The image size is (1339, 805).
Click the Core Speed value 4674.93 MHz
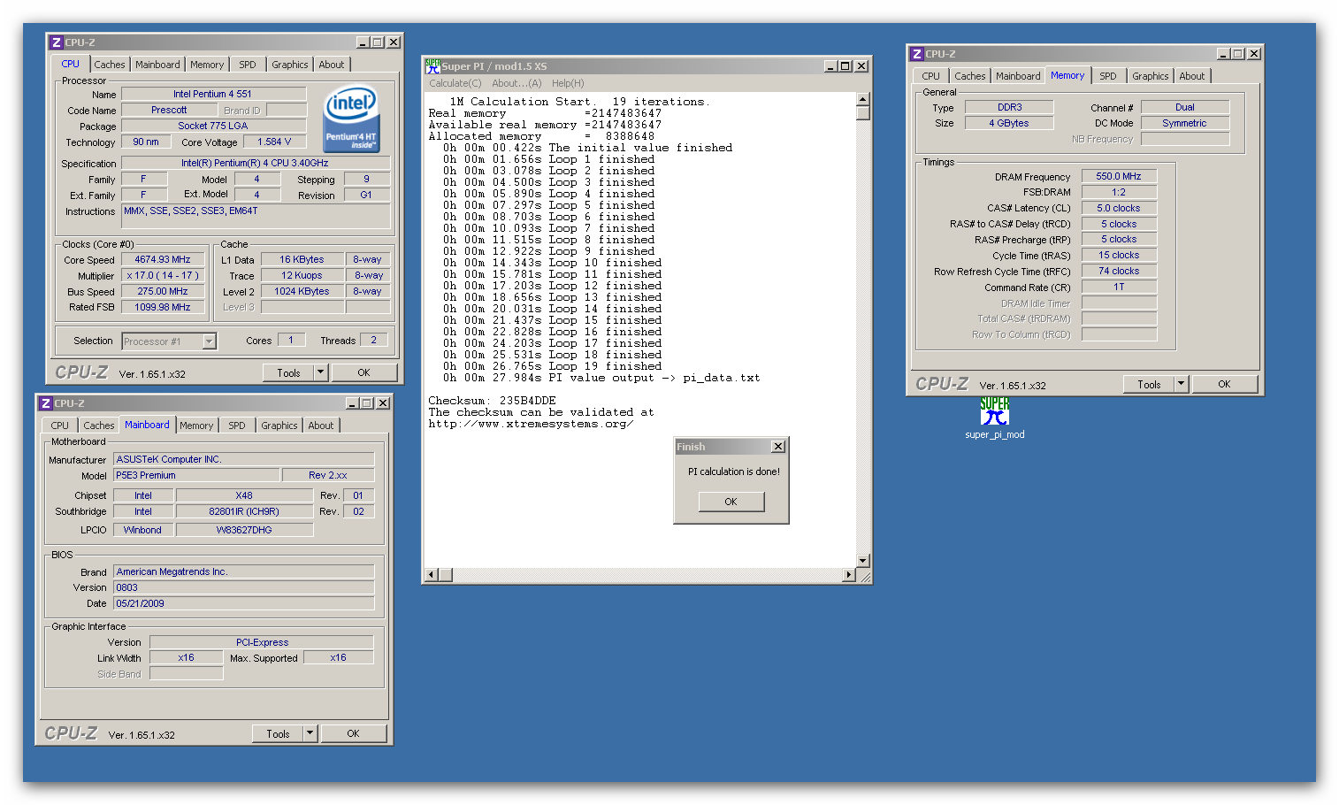[163, 259]
